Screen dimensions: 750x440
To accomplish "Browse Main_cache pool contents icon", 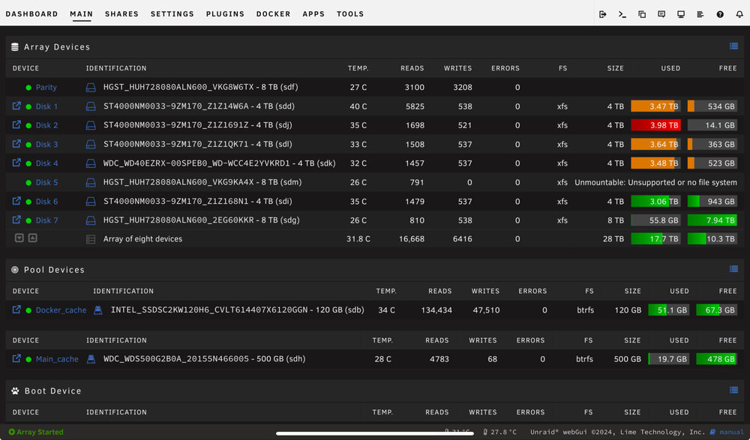I will click(x=16, y=358).
